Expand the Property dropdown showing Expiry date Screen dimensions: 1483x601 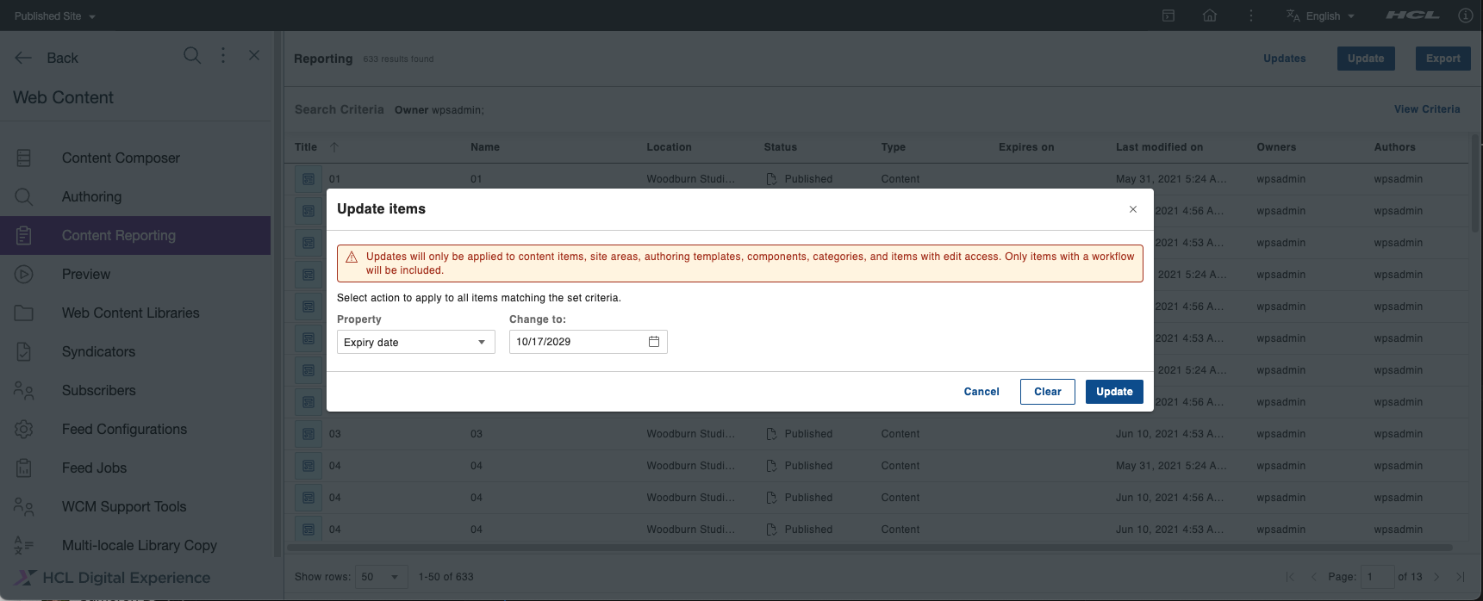click(x=416, y=342)
